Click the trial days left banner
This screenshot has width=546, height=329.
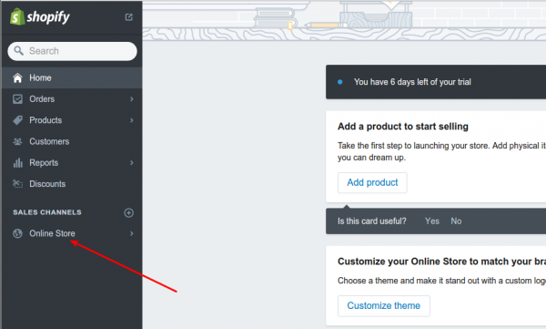(436, 82)
